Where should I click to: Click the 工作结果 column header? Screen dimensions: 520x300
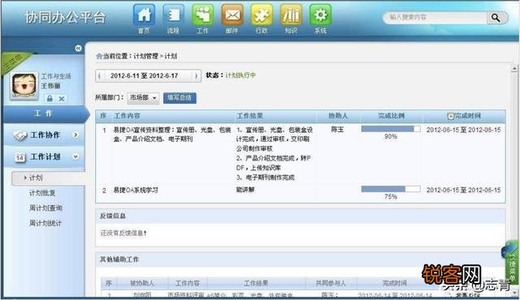point(249,116)
